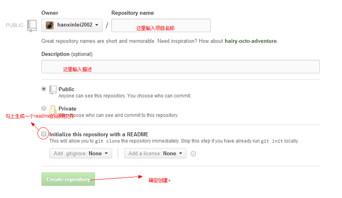Image resolution: width=342 pixels, height=198 pixels.
Task: Click the repository book icon beside PUBLIC
Action: pos(31,26)
